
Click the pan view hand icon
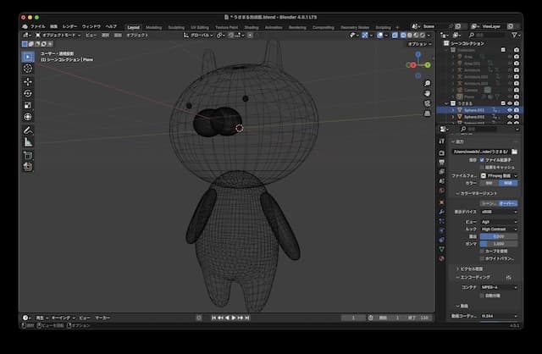point(427,93)
